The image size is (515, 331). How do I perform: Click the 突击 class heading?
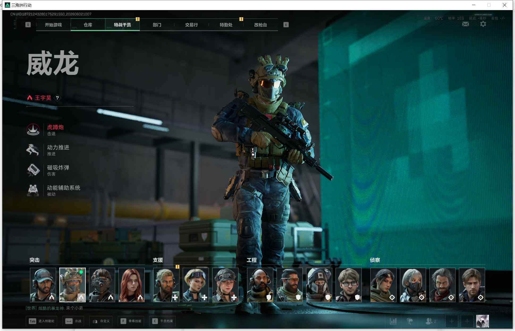point(35,260)
